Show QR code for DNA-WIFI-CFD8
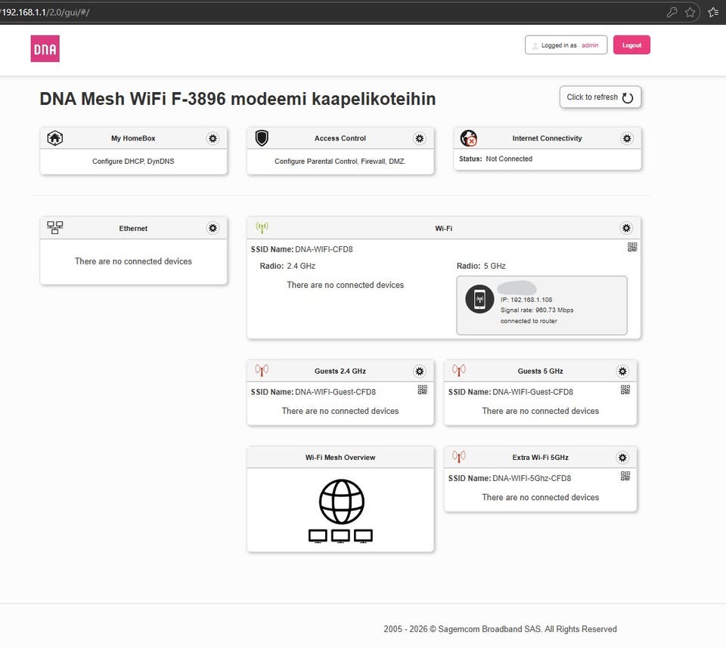This screenshot has width=726, height=648. coord(632,247)
